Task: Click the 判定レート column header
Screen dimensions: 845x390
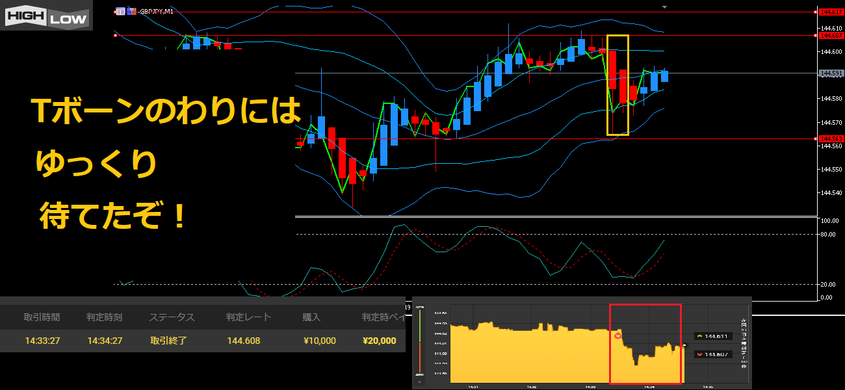Action: click(x=248, y=317)
